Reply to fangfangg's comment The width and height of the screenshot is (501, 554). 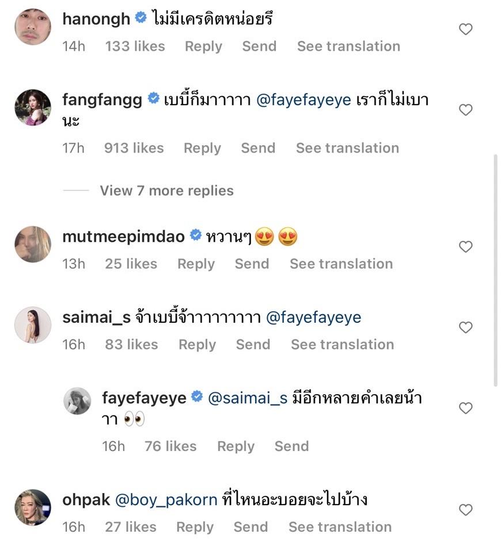coord(202,148)
